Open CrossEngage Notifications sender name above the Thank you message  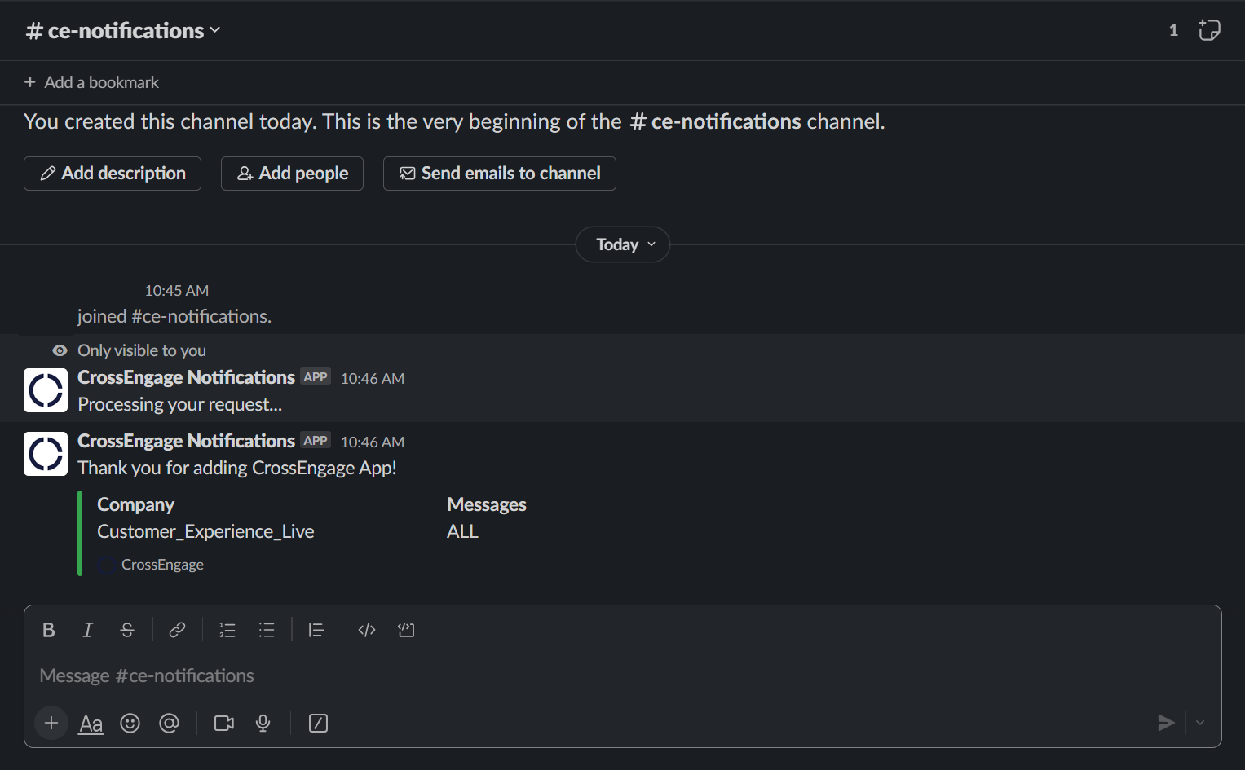pos(186,441)
